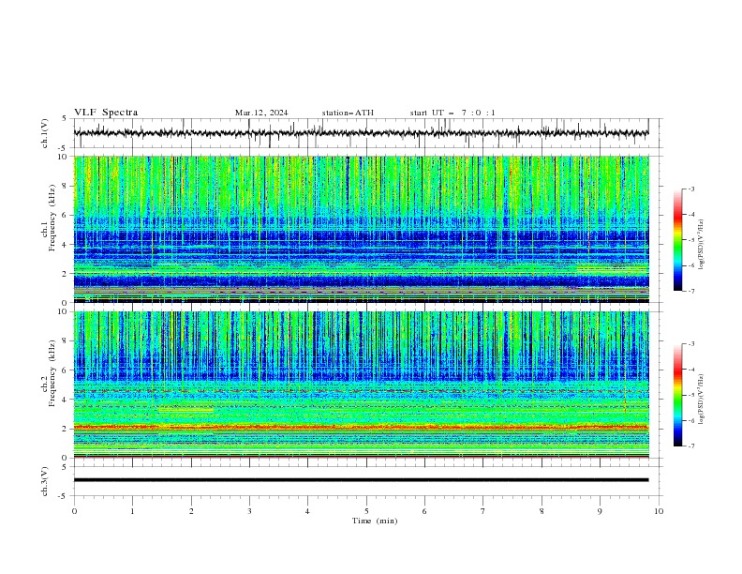Click the "ch.3(V)" axis label
This screenshot has width=742, height=574.
coord(45,481)
